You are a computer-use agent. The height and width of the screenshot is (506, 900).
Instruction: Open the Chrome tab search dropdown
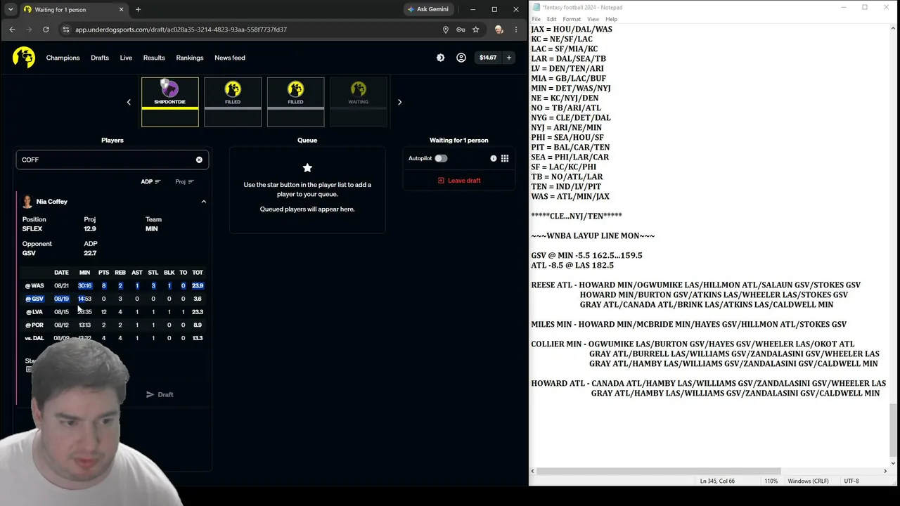(9, 10)
